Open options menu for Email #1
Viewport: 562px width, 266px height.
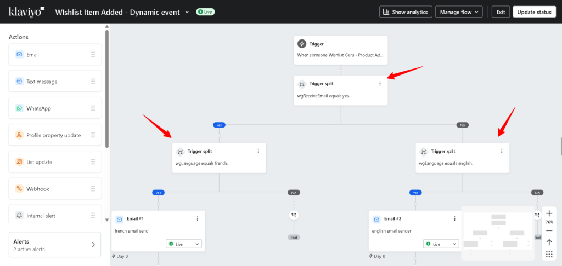click(198, 218)
